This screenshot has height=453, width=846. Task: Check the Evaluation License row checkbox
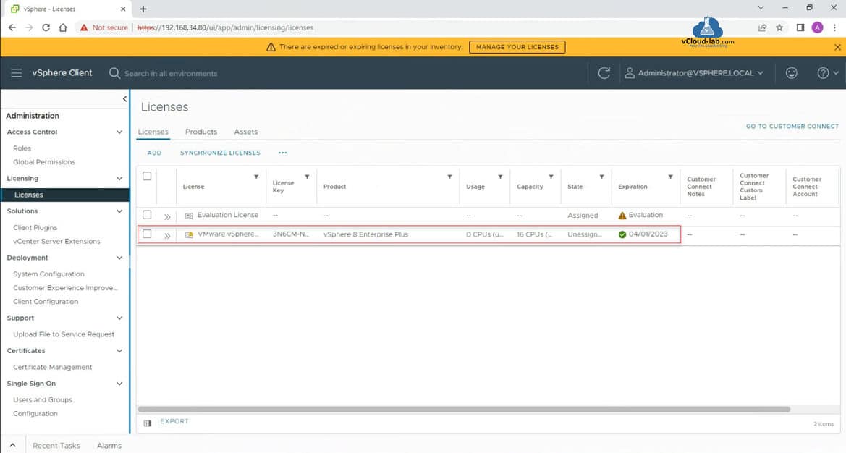tap(147, 215)
